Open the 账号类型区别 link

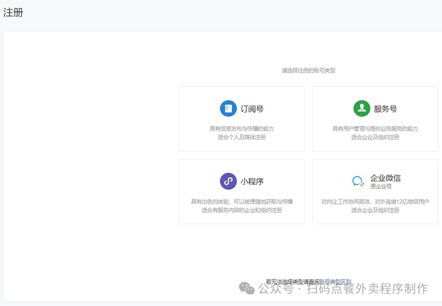point(335,282)
